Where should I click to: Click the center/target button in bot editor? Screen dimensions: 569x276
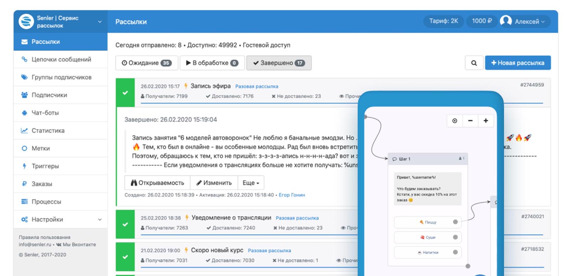click(454, 121)
